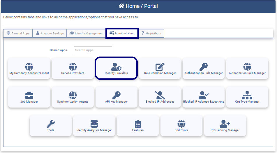Open Authentication Rule Manager key tile
The image size is (277, 153).
pyautogui.click(x=204, y=68)
